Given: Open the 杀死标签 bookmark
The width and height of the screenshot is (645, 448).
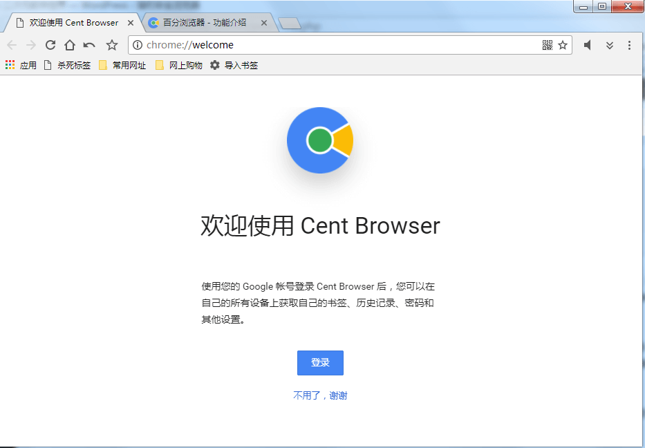Looking at the screenshot, I should 67,65.
